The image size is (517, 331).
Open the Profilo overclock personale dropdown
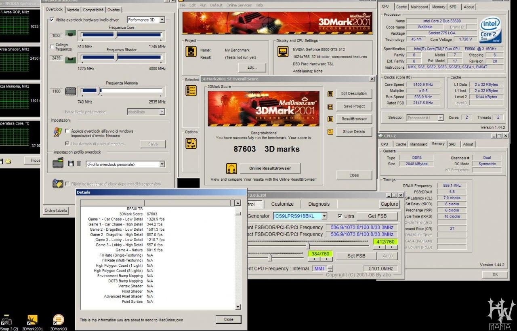click(162, 164)
